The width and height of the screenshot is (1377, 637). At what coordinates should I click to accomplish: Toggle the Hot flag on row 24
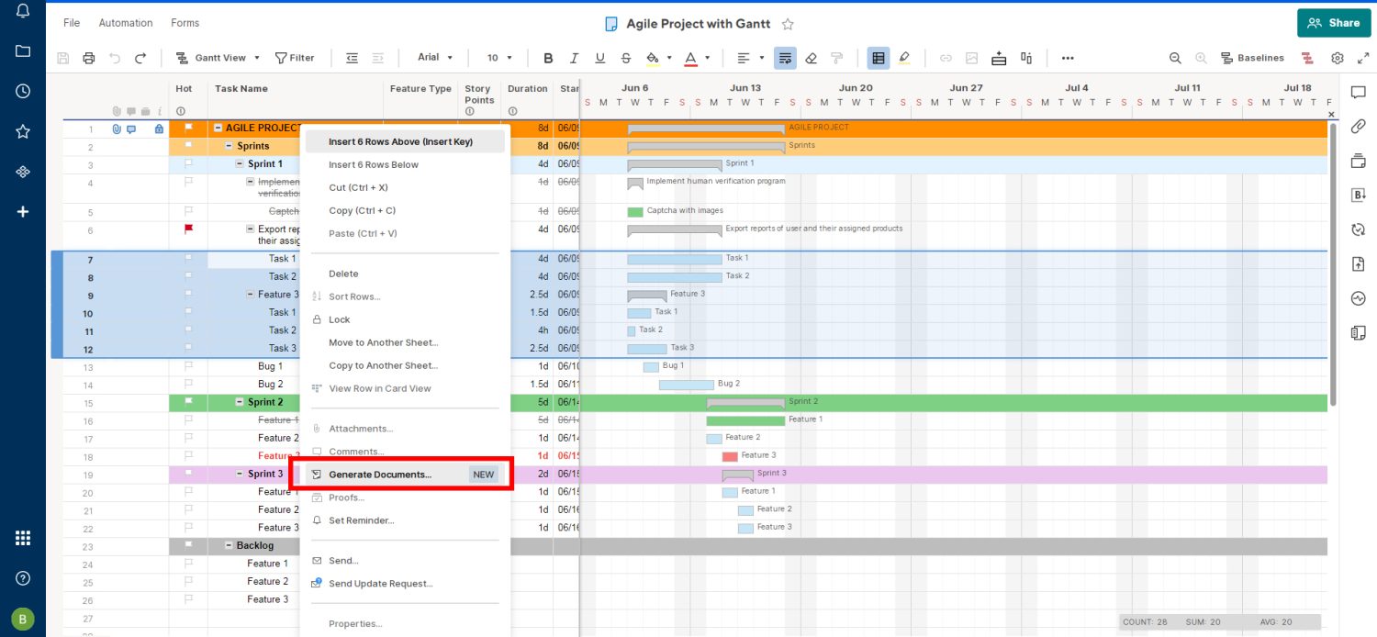(x=189, y=564)
